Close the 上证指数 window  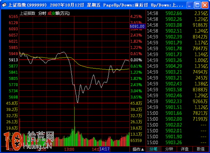[x=205, y=5]
